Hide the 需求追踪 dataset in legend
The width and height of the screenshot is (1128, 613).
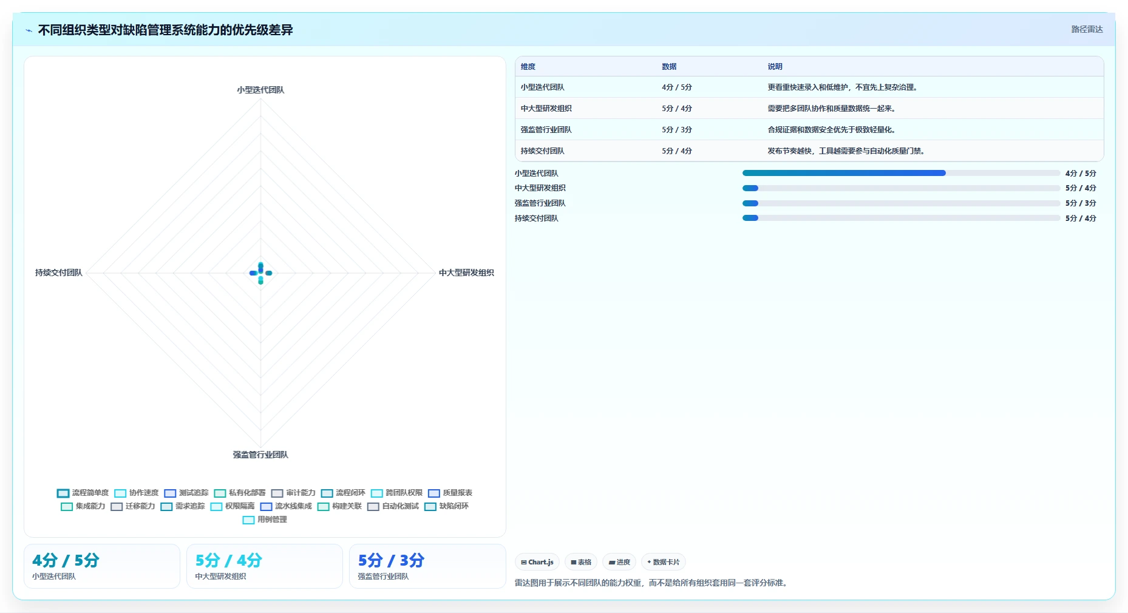coord(183,506)
